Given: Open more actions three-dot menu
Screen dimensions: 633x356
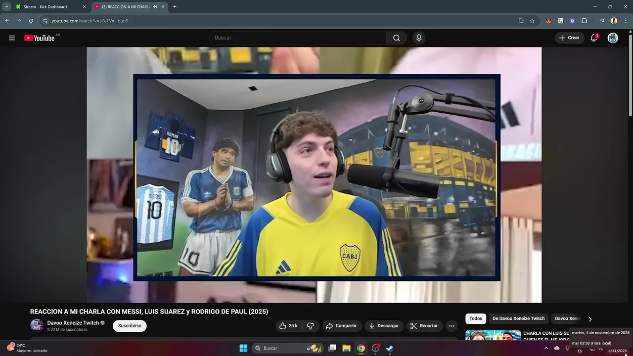Looking at the screenshot, I should [x=452, y=326].
